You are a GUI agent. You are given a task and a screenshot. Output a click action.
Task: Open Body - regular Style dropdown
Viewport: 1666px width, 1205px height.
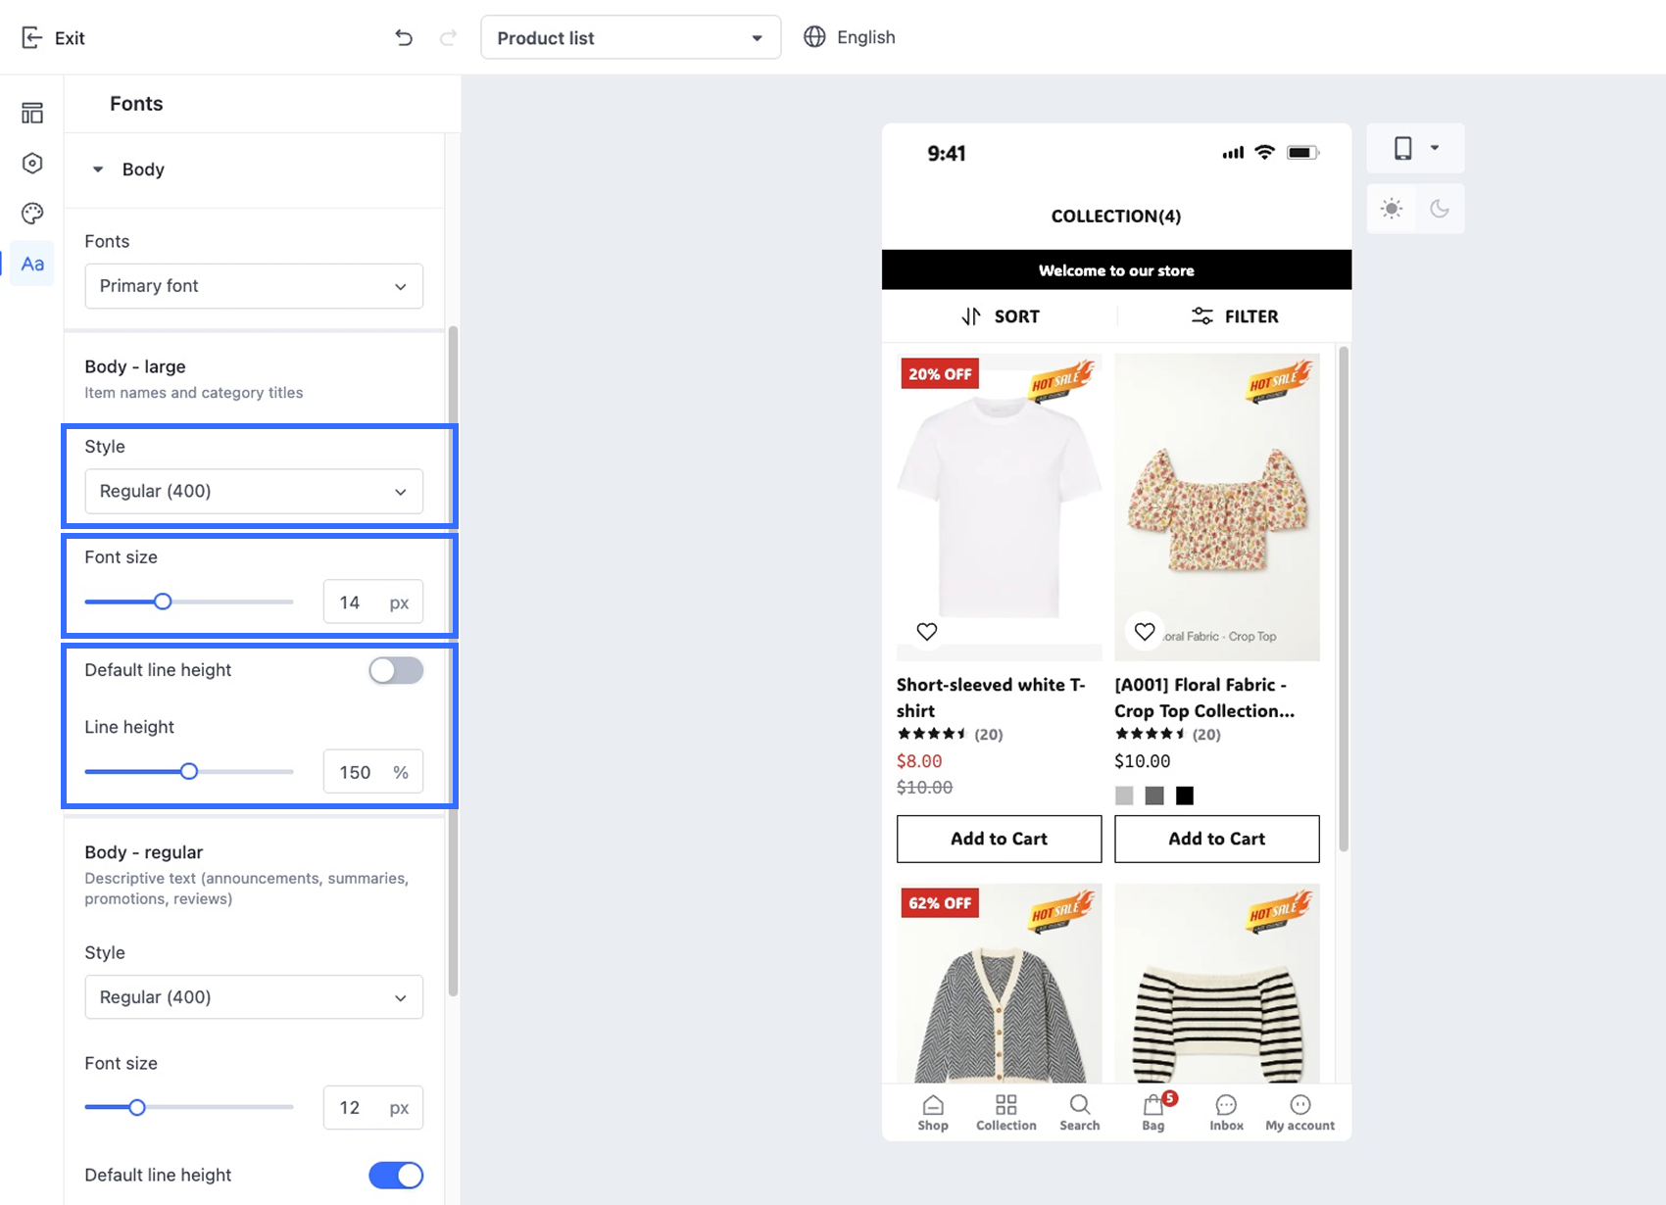(254, 997)
